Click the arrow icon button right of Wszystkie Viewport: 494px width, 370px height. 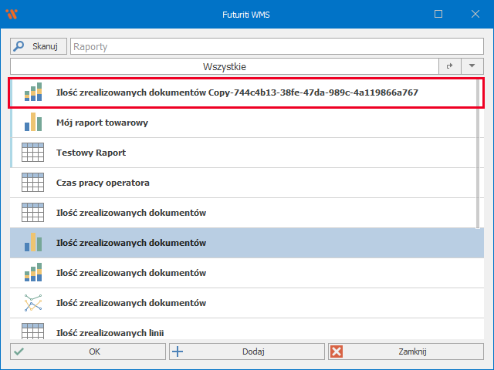tap(449, 67)
